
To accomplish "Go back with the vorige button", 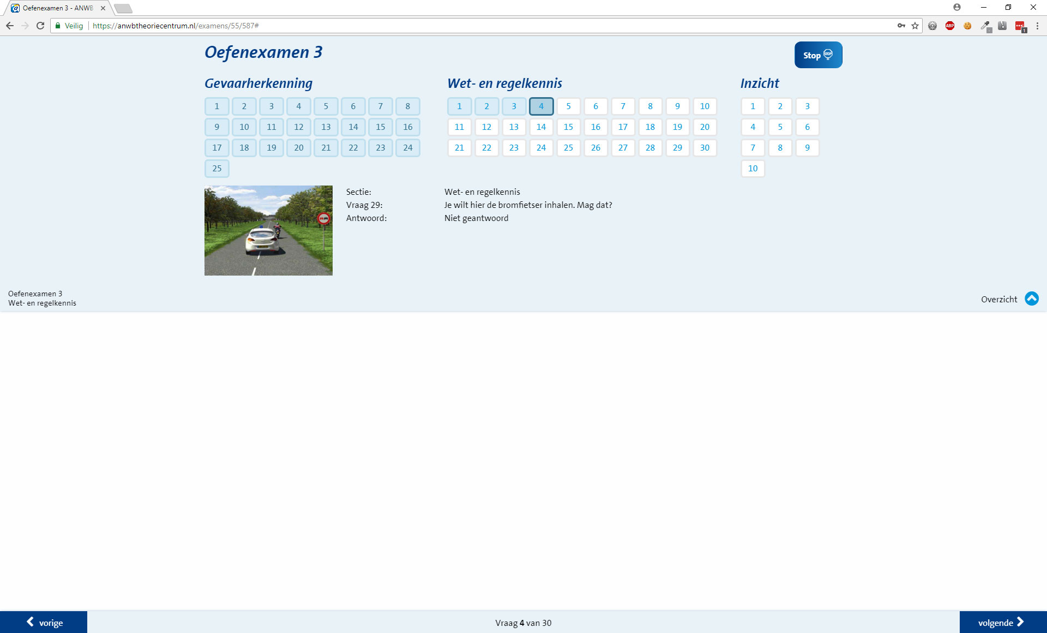I will [44, 622].
